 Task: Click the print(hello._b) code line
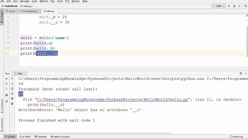click(x=38, y=48)
